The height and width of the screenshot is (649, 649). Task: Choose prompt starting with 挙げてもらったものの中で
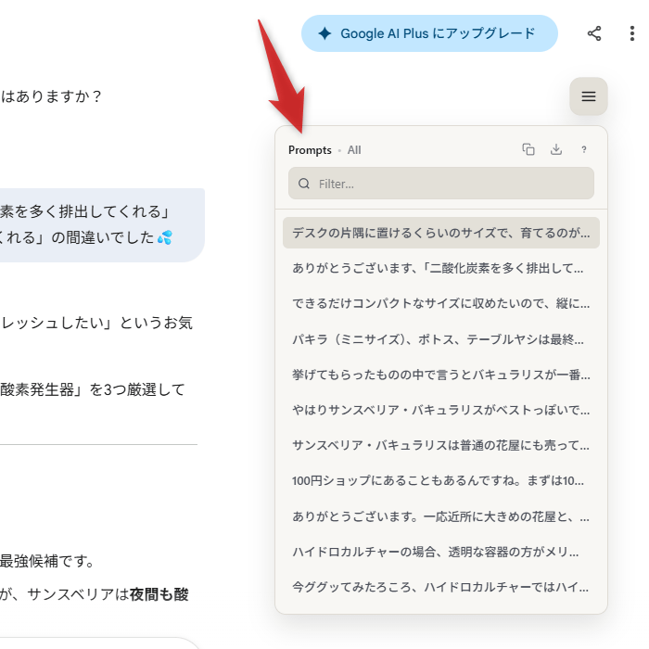coord(441,375)
